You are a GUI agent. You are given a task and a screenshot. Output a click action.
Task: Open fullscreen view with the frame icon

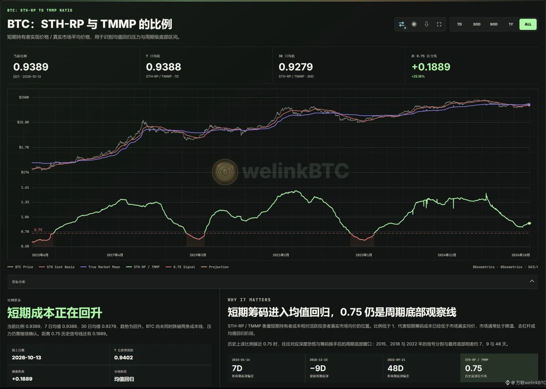click(439, 24)
